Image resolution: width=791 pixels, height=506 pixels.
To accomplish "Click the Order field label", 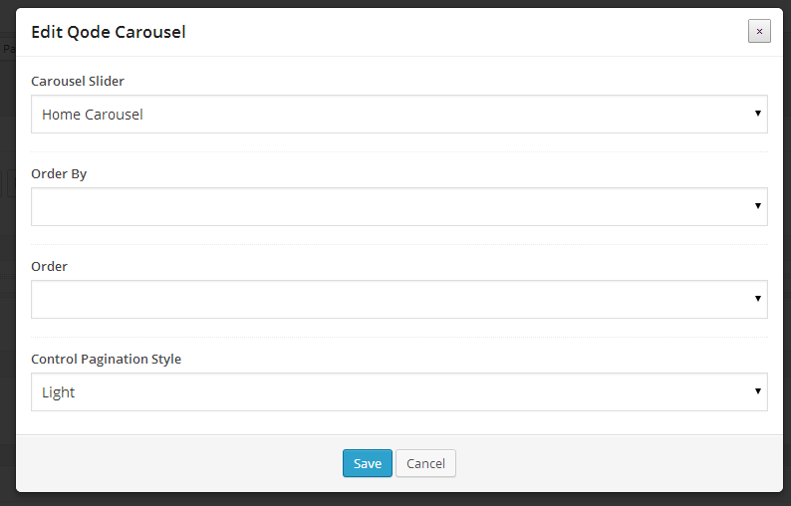I will [x=49, y=266].
